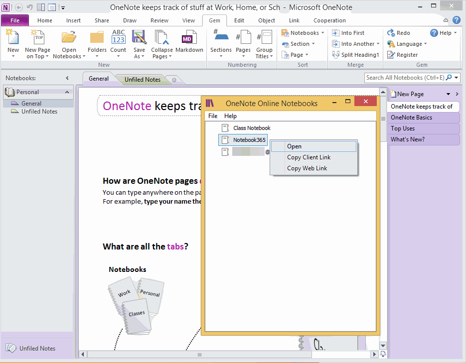The image size is (466, 363).
Task: Open File menu in Online Notebooks dialog
Action: tap(213, 116)
